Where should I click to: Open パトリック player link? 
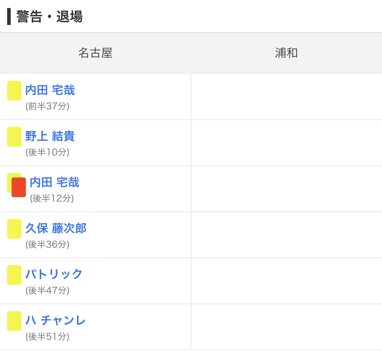pyautogui.click(x=54, y=274)
